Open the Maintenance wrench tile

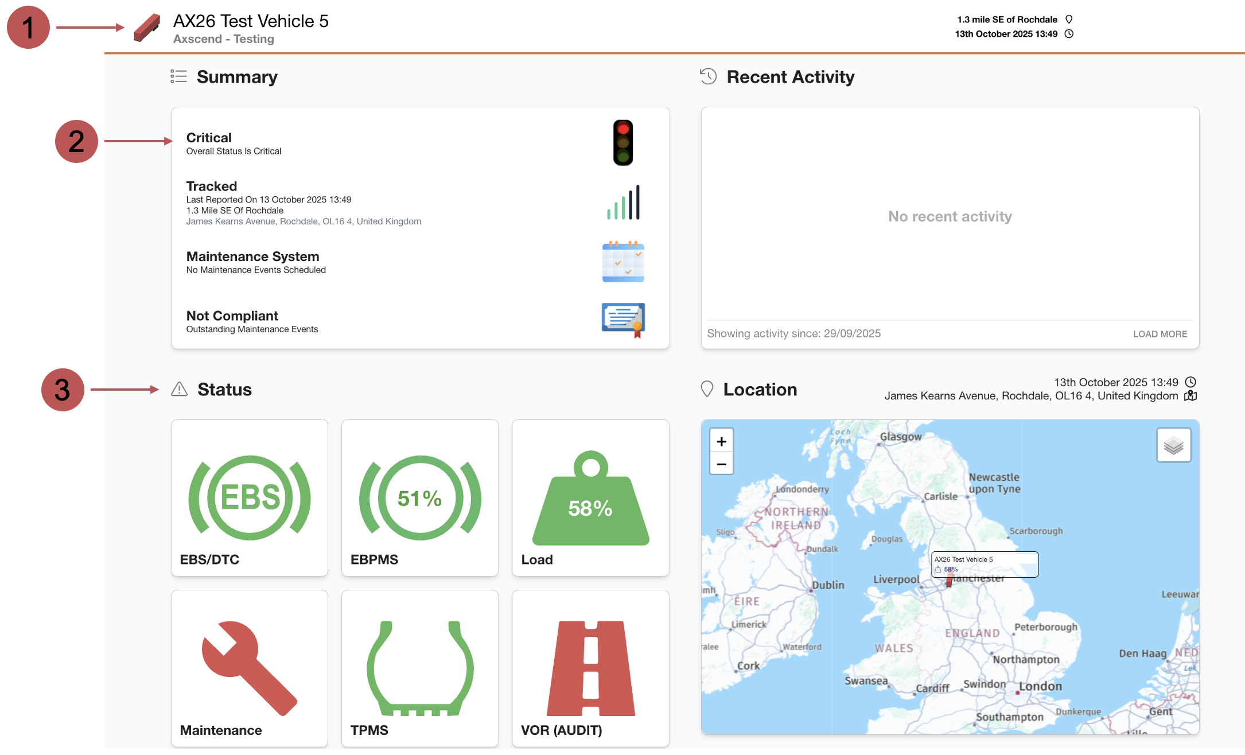[249, 668]
